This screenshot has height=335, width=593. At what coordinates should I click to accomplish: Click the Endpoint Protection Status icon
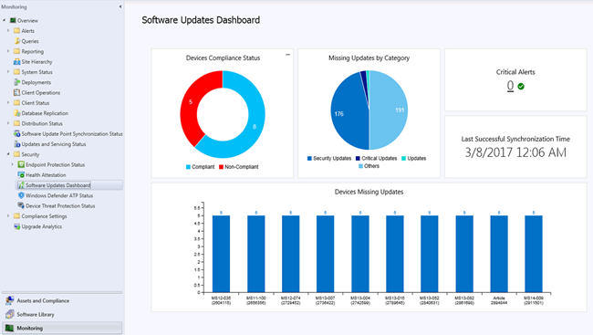21,164
